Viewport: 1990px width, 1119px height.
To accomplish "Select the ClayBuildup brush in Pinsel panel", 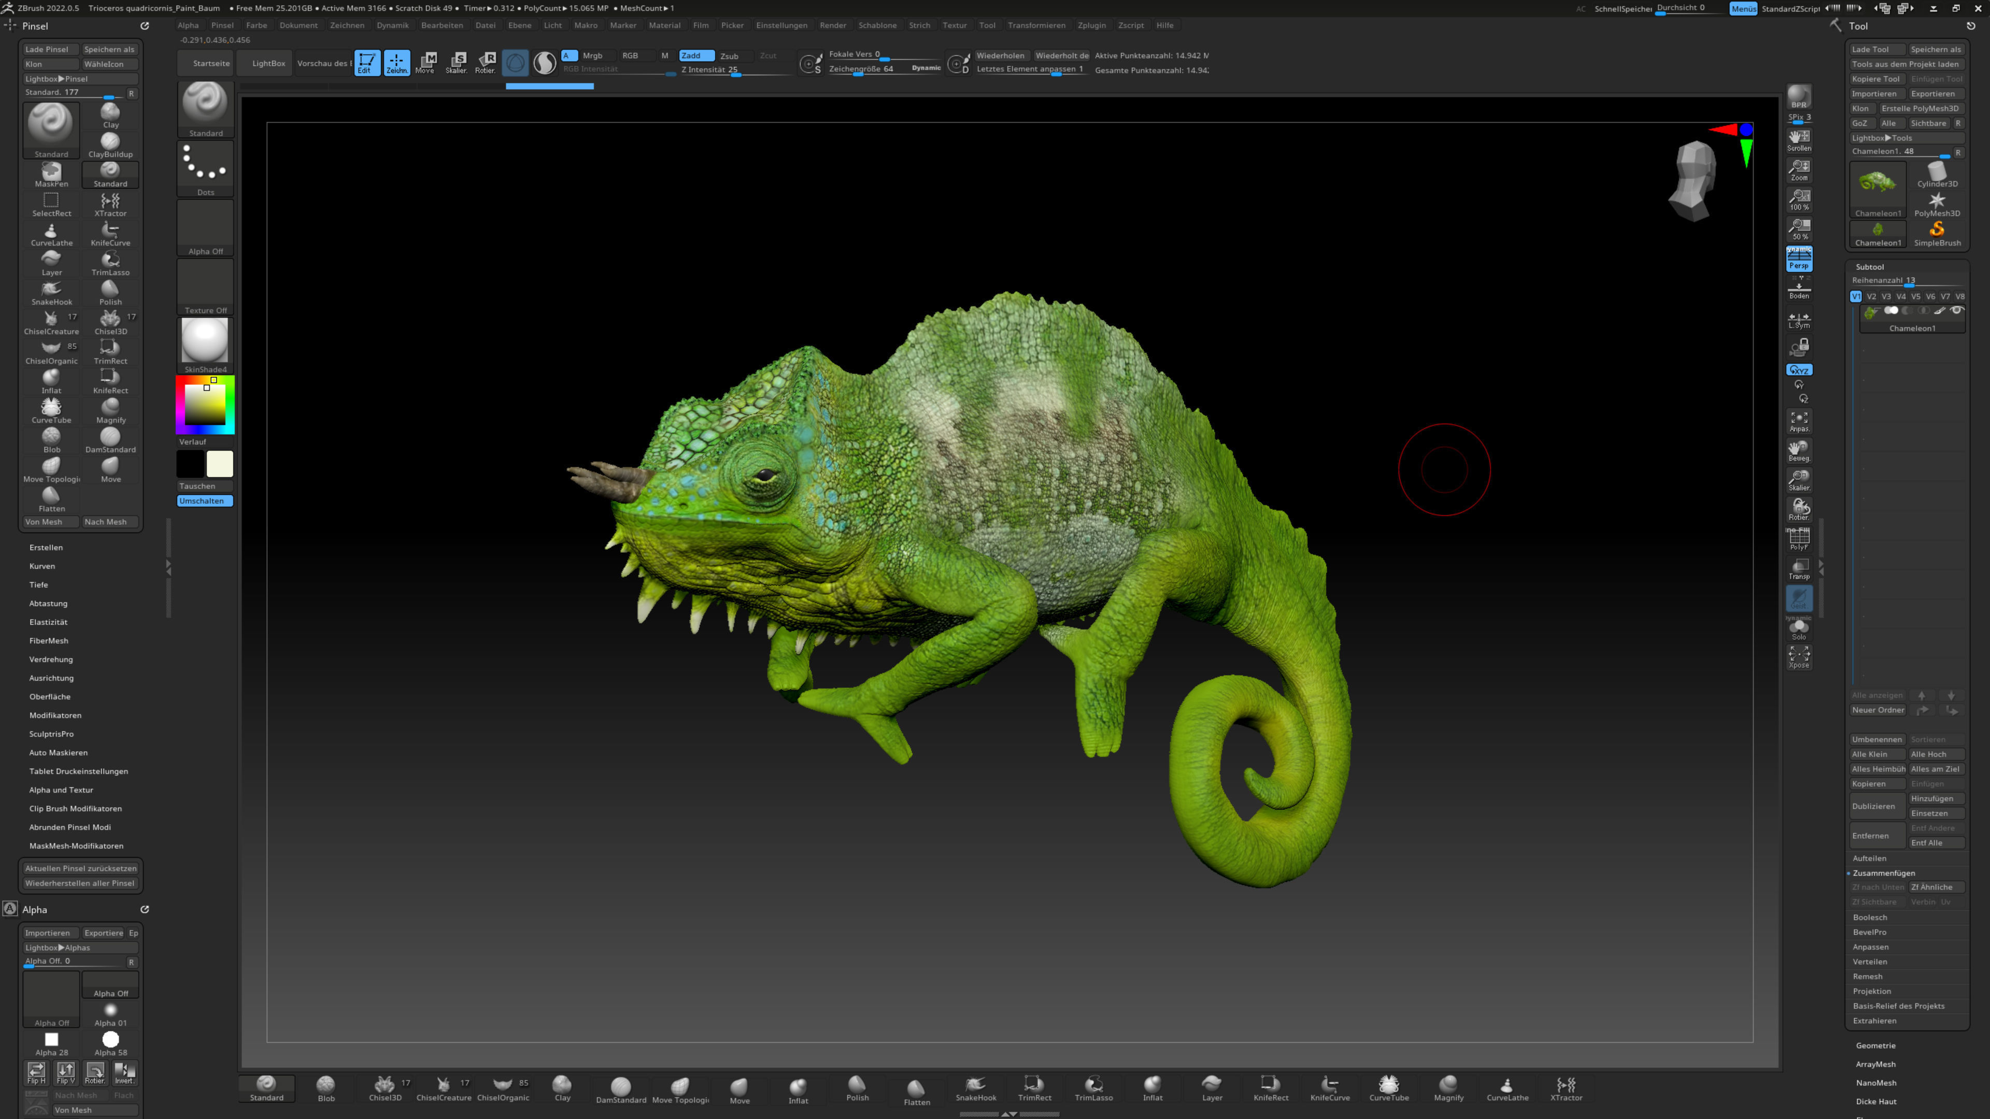I will 110,145.
